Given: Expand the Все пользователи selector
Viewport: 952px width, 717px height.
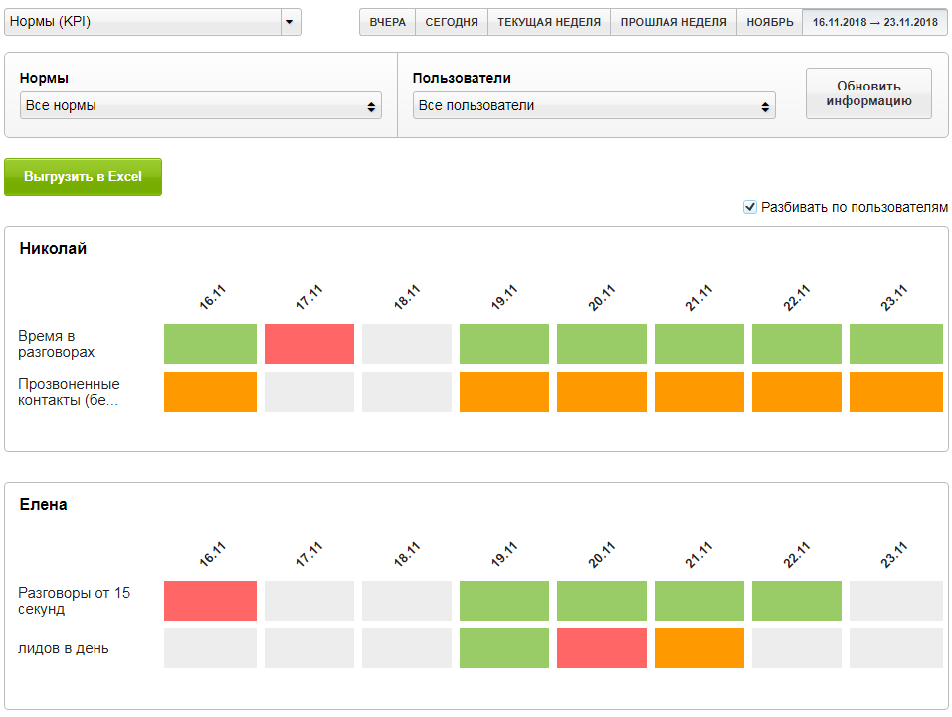Looking at the screenshot, I should pos(594,106).
